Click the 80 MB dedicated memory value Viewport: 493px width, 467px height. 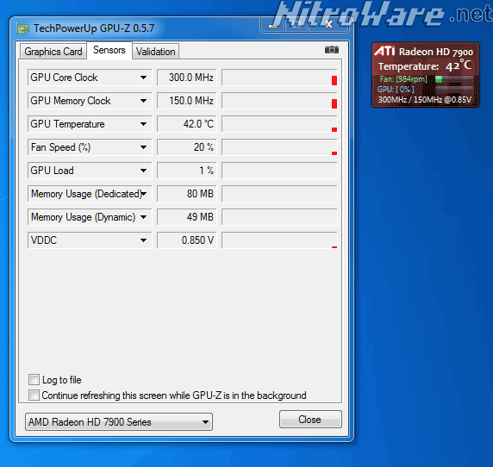(187, 194)
